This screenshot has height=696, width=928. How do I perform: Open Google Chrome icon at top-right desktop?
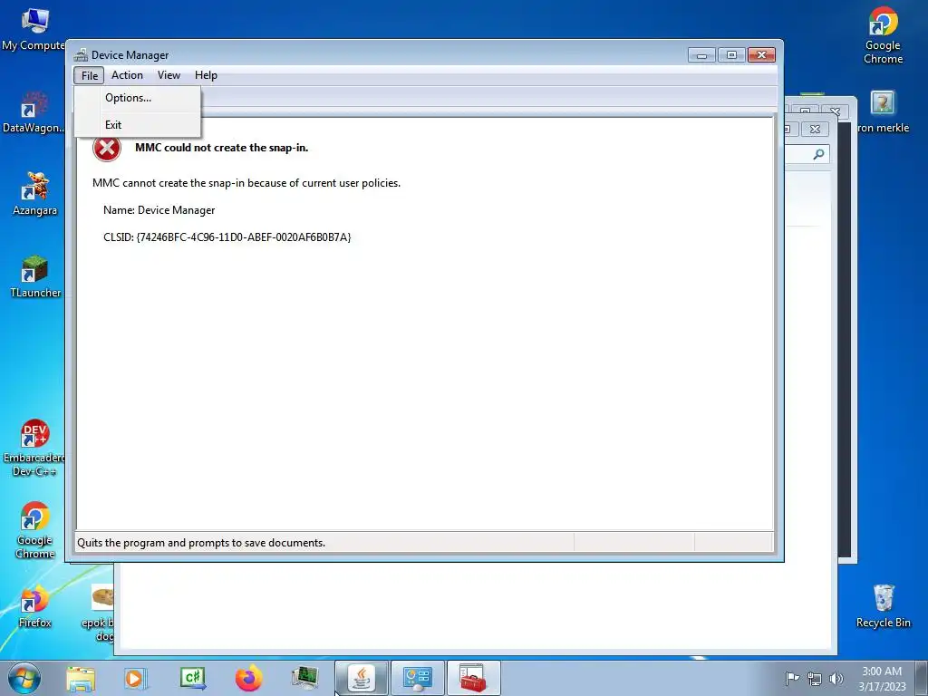pos(883,35)
